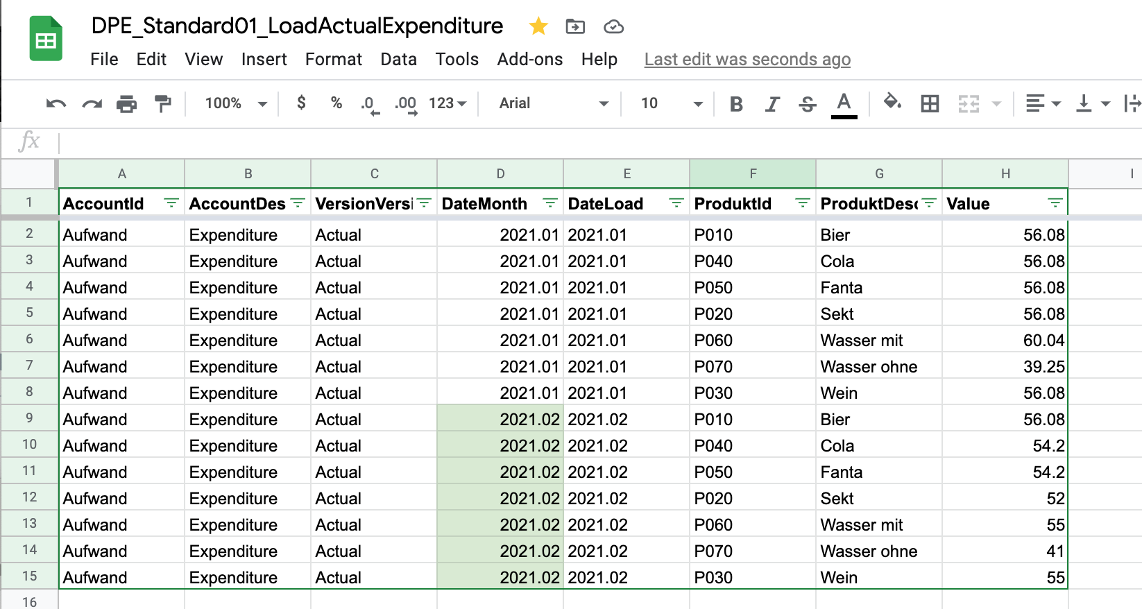Click the Redo arrow icon
The image size is (1142, 609).
92,104
